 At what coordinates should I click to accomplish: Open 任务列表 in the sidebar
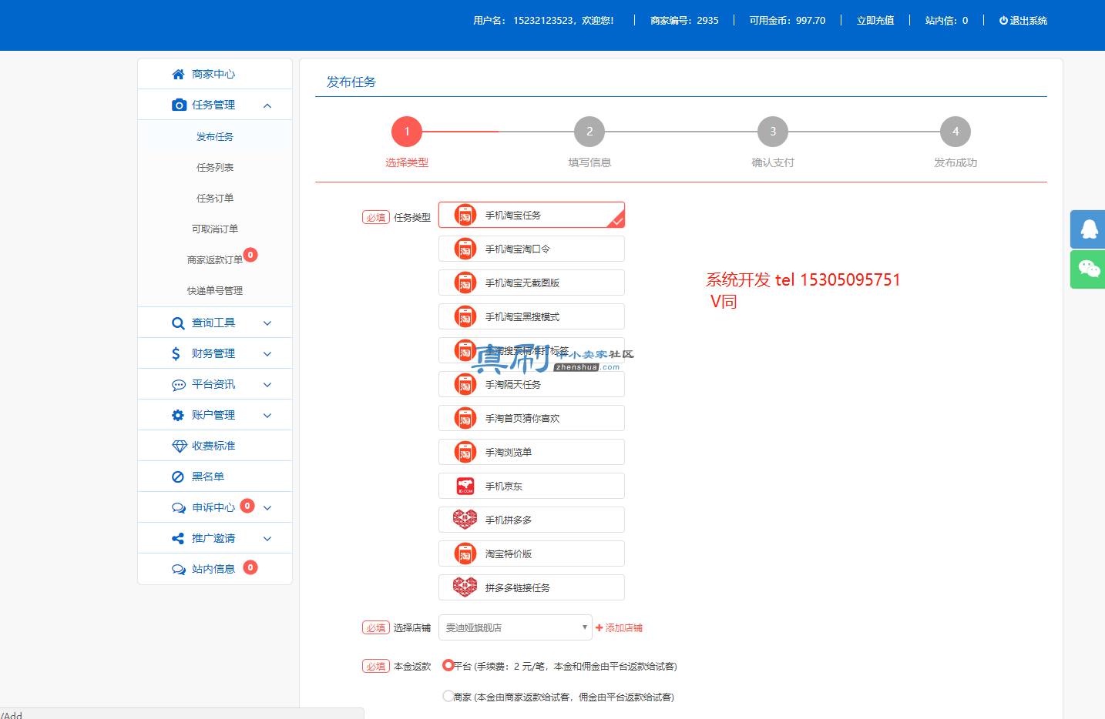click(215, 167)
